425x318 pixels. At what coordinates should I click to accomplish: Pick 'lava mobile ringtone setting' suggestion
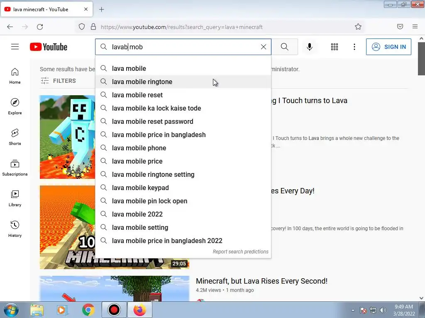[x=183, y=174]
